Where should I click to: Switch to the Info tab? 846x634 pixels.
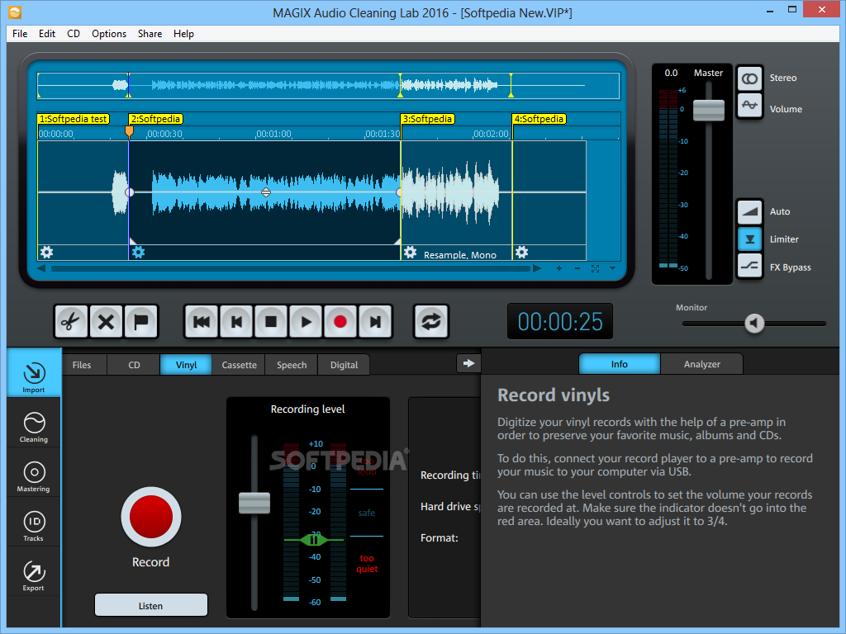pyautogui.click(x=620, y=364)
